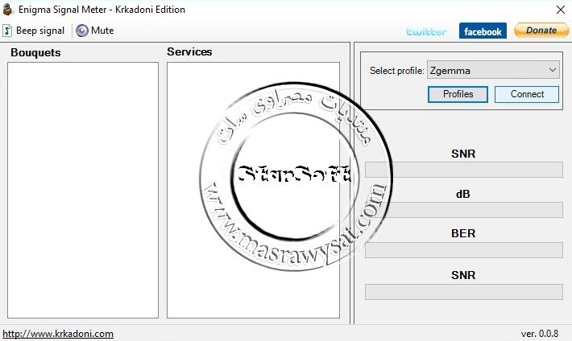Viewport: 572px width, 341px height.
Task: Click the BER progress bar
Action: 464,250
